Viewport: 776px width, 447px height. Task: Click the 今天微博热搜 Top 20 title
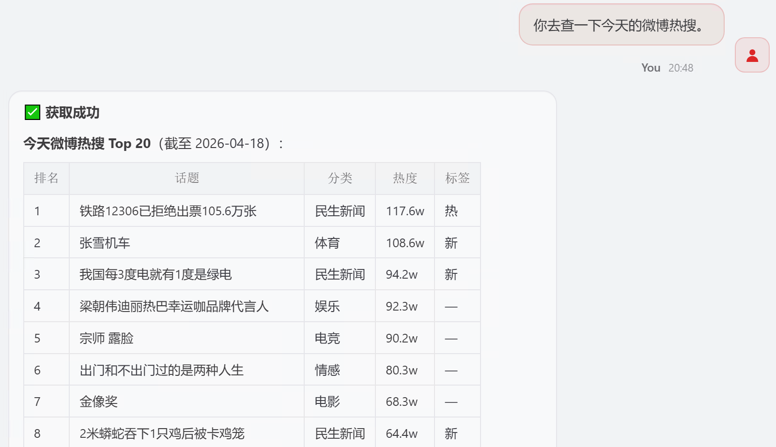[x=87, y=144]
